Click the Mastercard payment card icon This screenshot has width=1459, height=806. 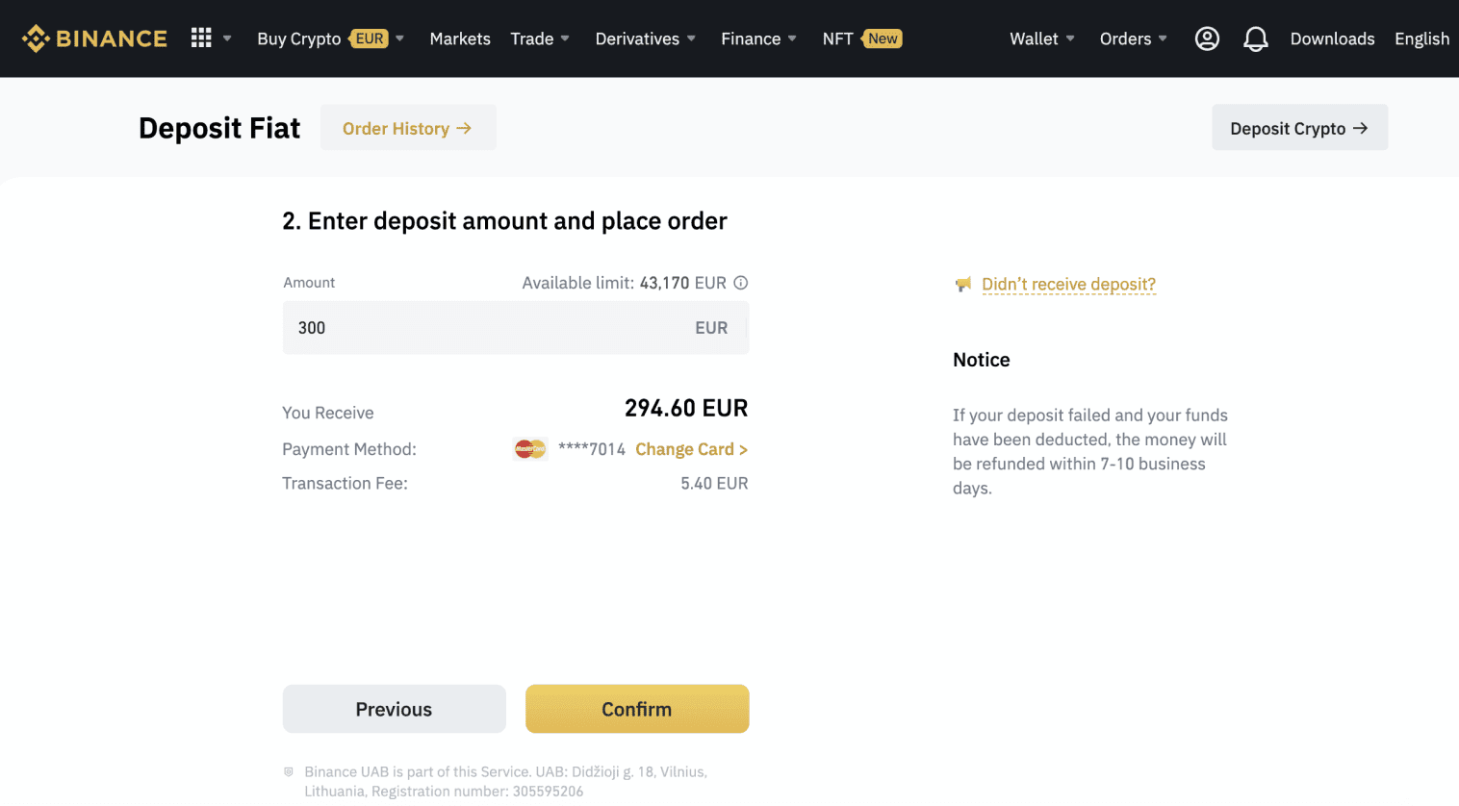530,449
